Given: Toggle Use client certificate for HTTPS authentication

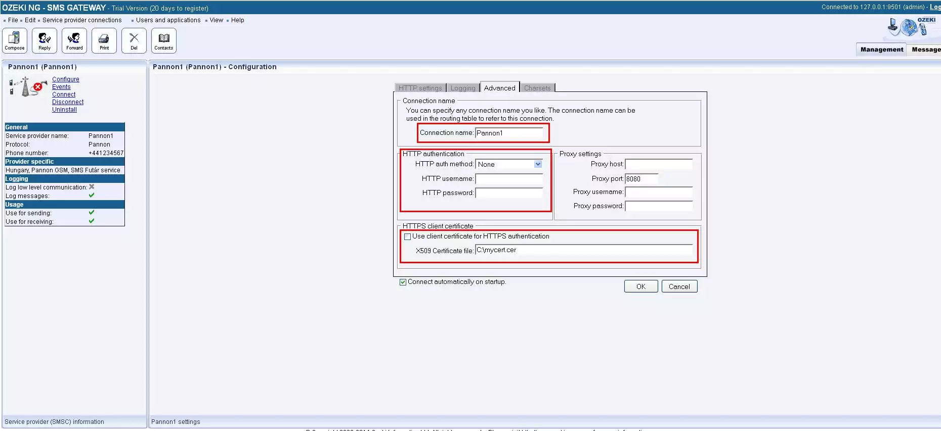Looking at the screenshot, I should point(407,236).
